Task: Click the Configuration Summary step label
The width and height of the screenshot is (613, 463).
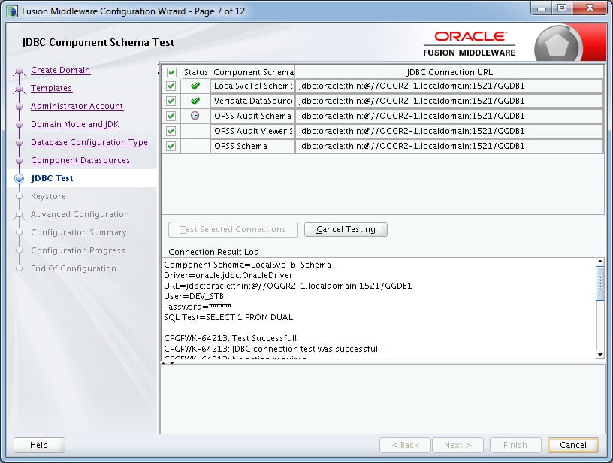Action: click(79, 232)
